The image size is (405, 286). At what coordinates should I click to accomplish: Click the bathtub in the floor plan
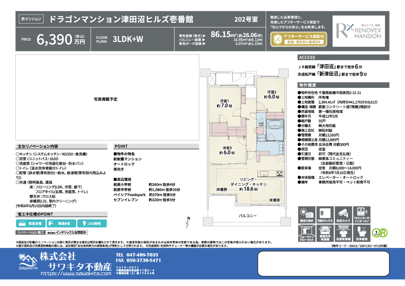pyautogui.click(x=275, y=125)
